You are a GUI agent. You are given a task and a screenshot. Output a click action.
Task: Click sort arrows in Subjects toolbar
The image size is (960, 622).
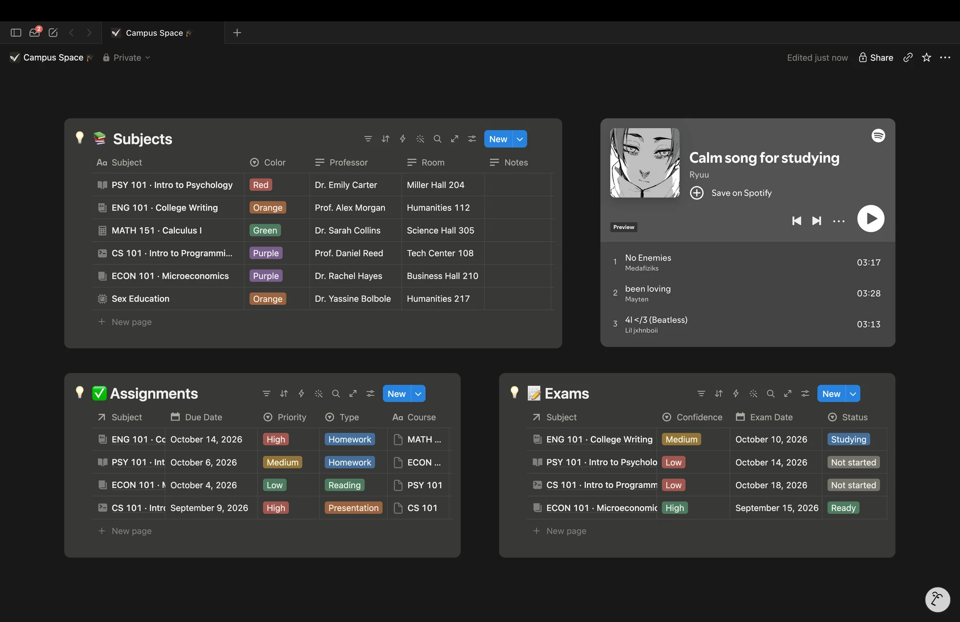(x=385, y=139)
